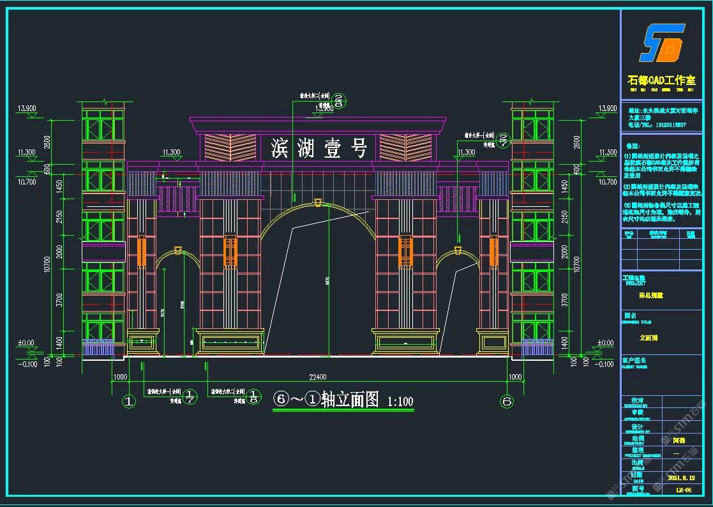Click the project name 陈总别墅
The width and height of the screenshot is (713, 507).
[651, 296]
